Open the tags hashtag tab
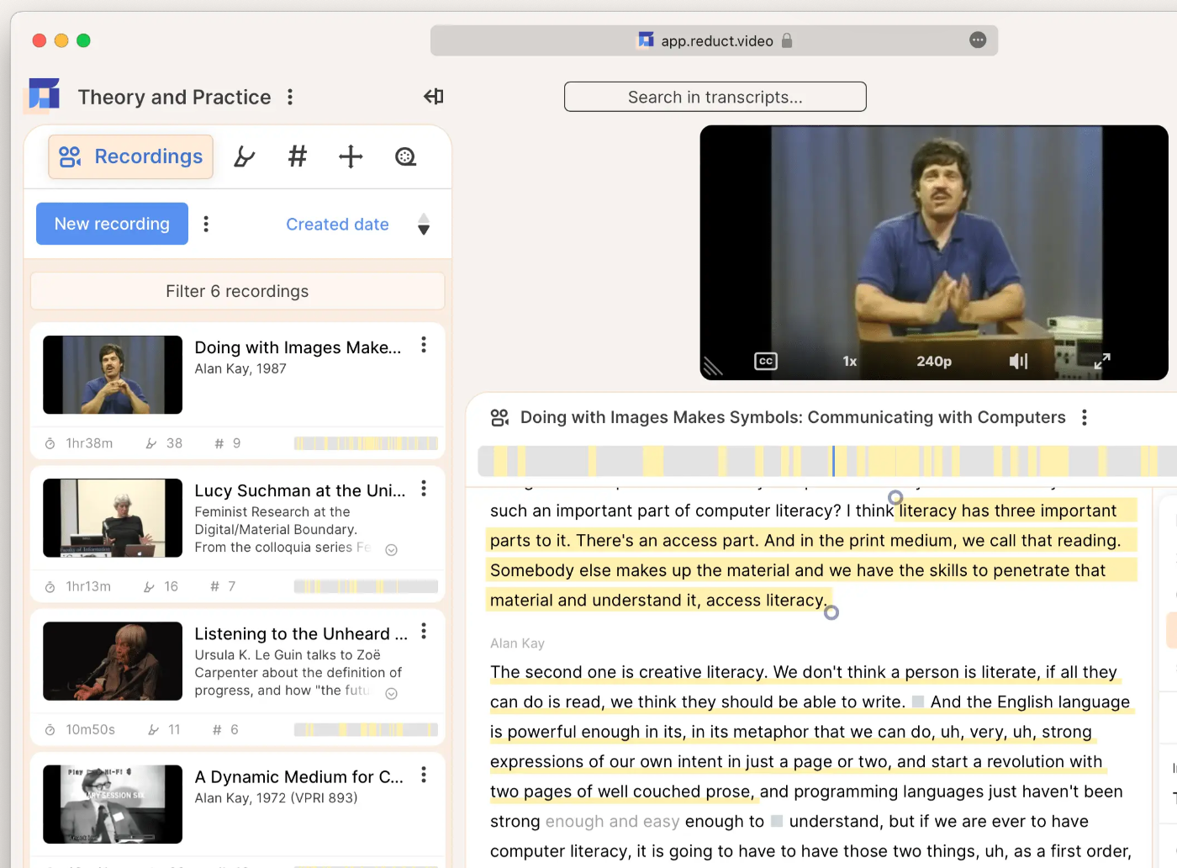 coord(298,156)
